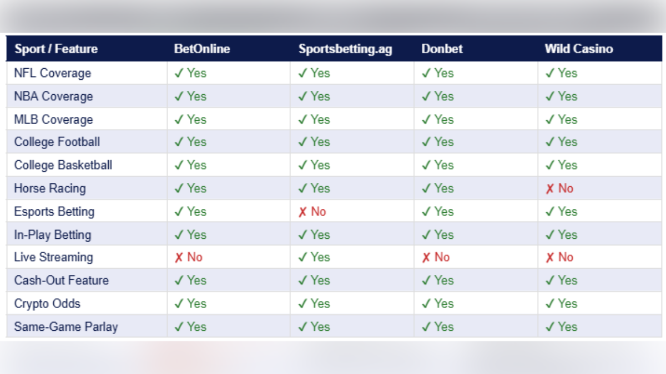This screenshot has width=666, height=374.
Task: Click the red X for Donbet Live Streaming
Action: 426,257
